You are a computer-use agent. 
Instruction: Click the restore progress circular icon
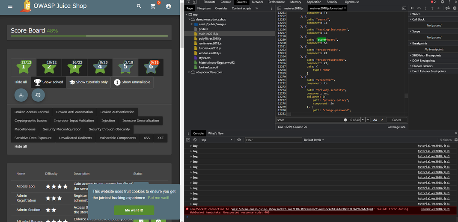[x=38, y=95]
